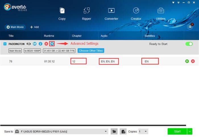
Task: Click the blue M icon
Action: click(35, 44)
